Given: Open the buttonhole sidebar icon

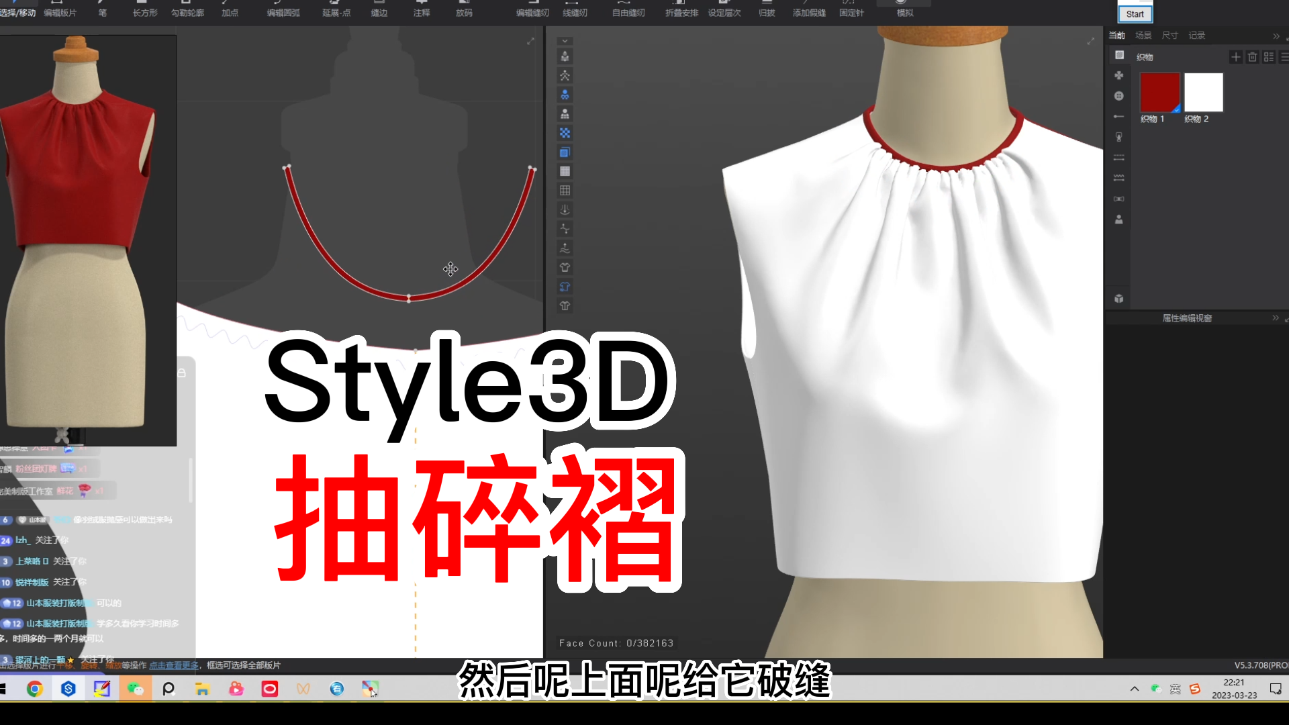Looking at the screenshot, I should (x=1119, y=117).
